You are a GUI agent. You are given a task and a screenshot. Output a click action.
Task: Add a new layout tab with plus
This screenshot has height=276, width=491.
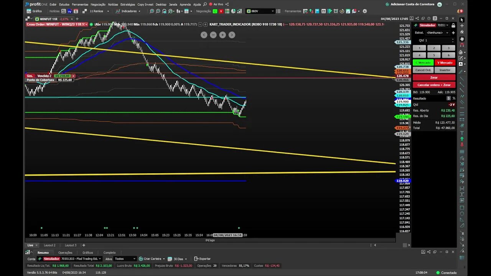coord(84,245)
